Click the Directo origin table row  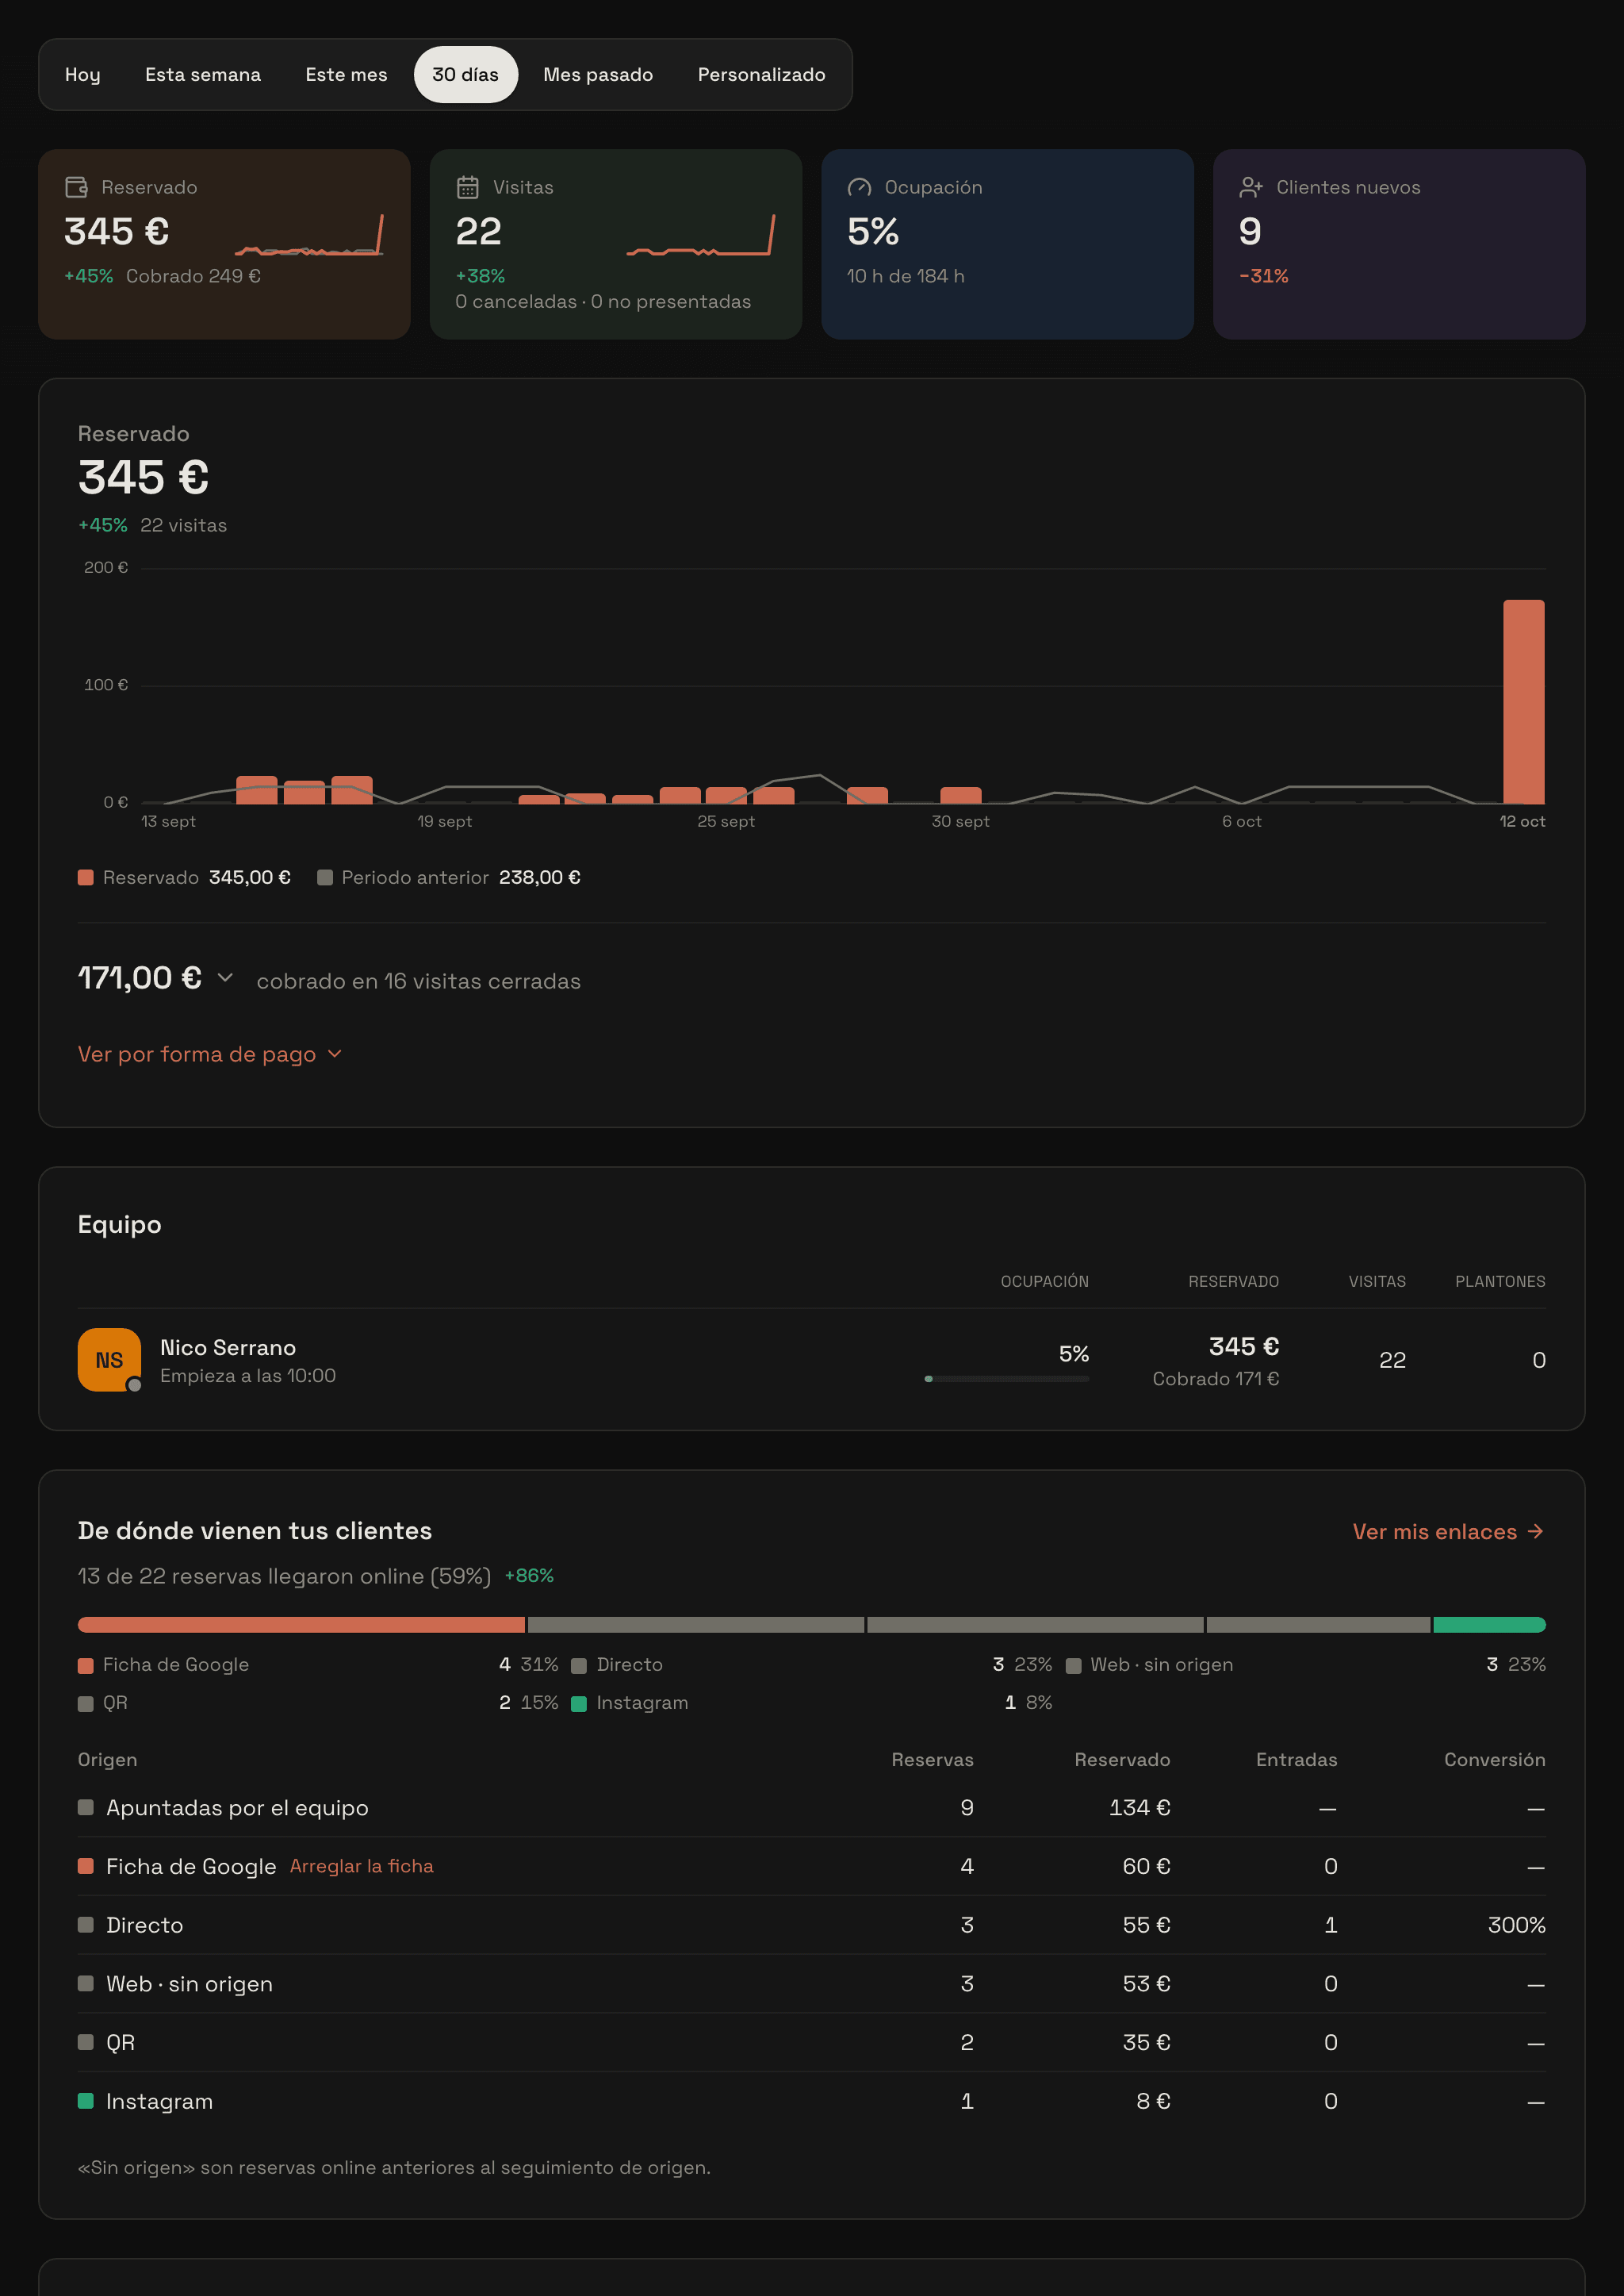811,1925
